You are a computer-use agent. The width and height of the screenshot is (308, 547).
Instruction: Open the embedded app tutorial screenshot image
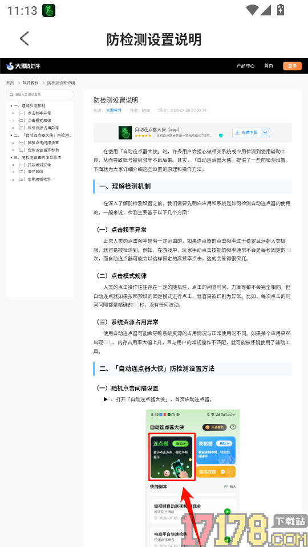[193, 478]
